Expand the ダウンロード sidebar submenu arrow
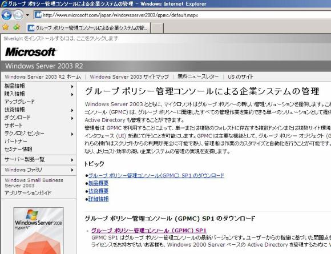331x254 pixels. (72, 118)
